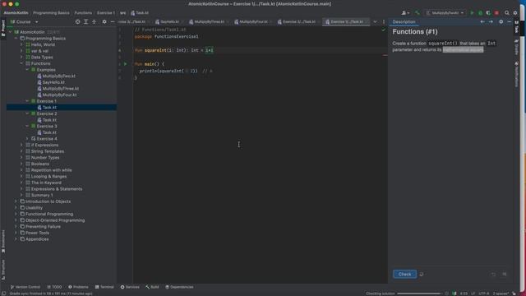Collapse all nodes in course tree
The image size is (526, 296).
point(94,22)
